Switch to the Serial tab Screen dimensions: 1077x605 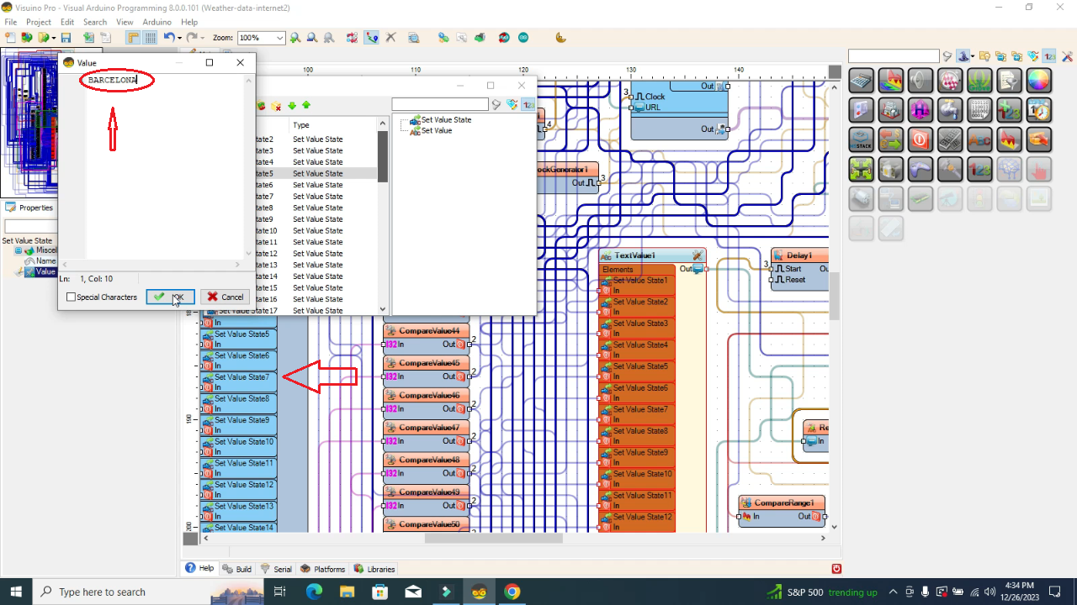click(276, 569)
